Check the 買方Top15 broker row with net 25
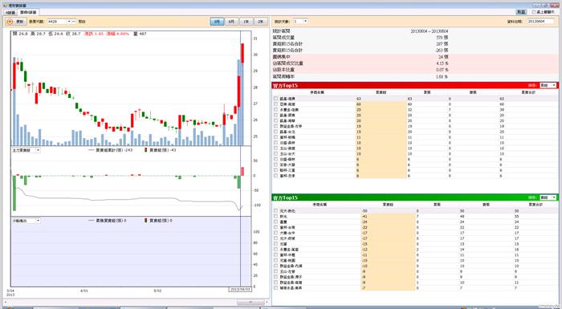Image resolution: width=562 pixels, height=309 pixels. click(x=275, y=110)
